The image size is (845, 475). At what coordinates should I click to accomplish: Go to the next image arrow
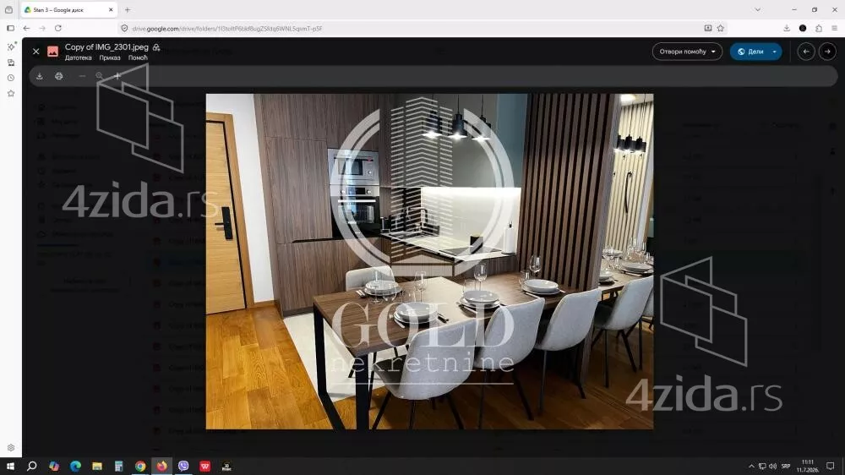827,52
